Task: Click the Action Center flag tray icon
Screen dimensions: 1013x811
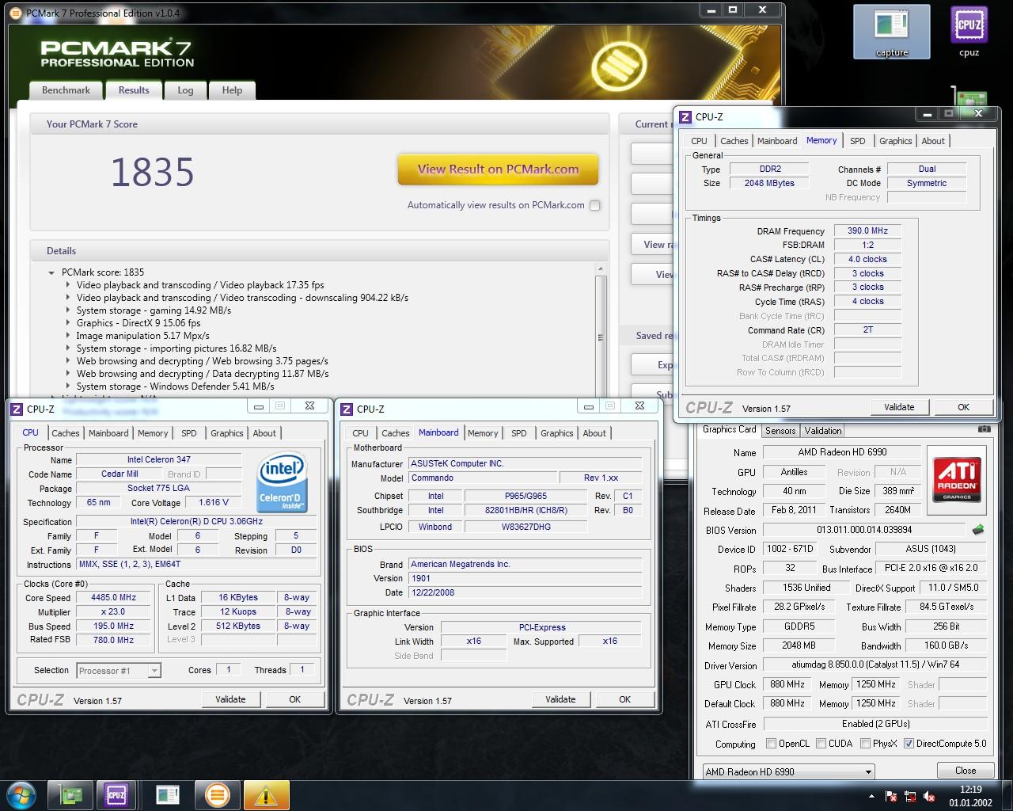Action: [892, 796]
